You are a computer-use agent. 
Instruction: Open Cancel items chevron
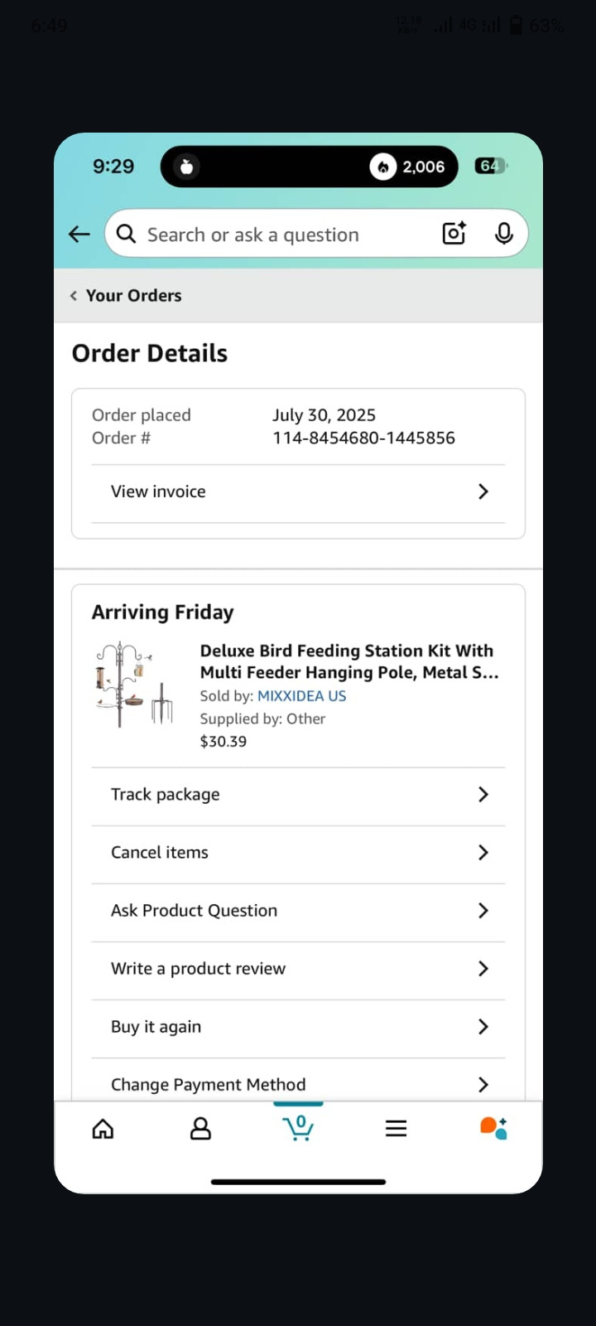coord(483,853)
